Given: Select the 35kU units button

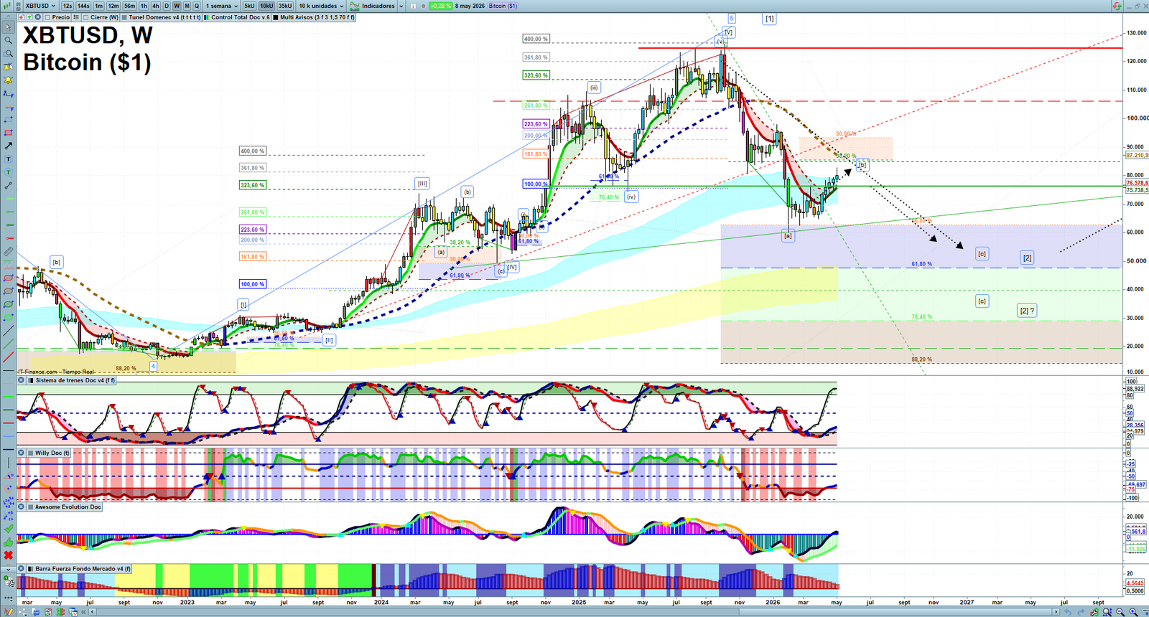Looking at the screenshot, I should (x=285, y=6).
